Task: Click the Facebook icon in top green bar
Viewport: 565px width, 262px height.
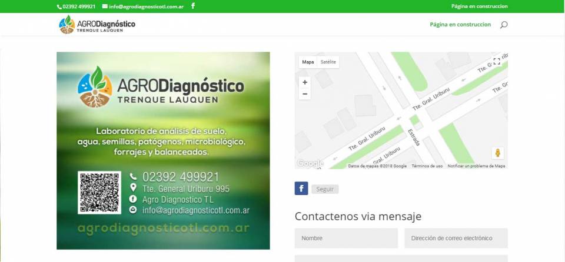Action: [193, 6]
